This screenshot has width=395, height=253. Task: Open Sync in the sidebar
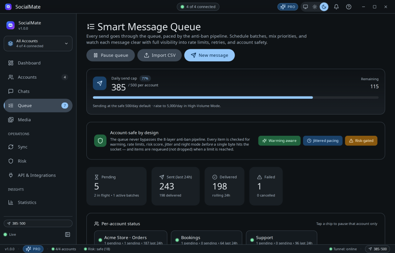click(38, 147)
